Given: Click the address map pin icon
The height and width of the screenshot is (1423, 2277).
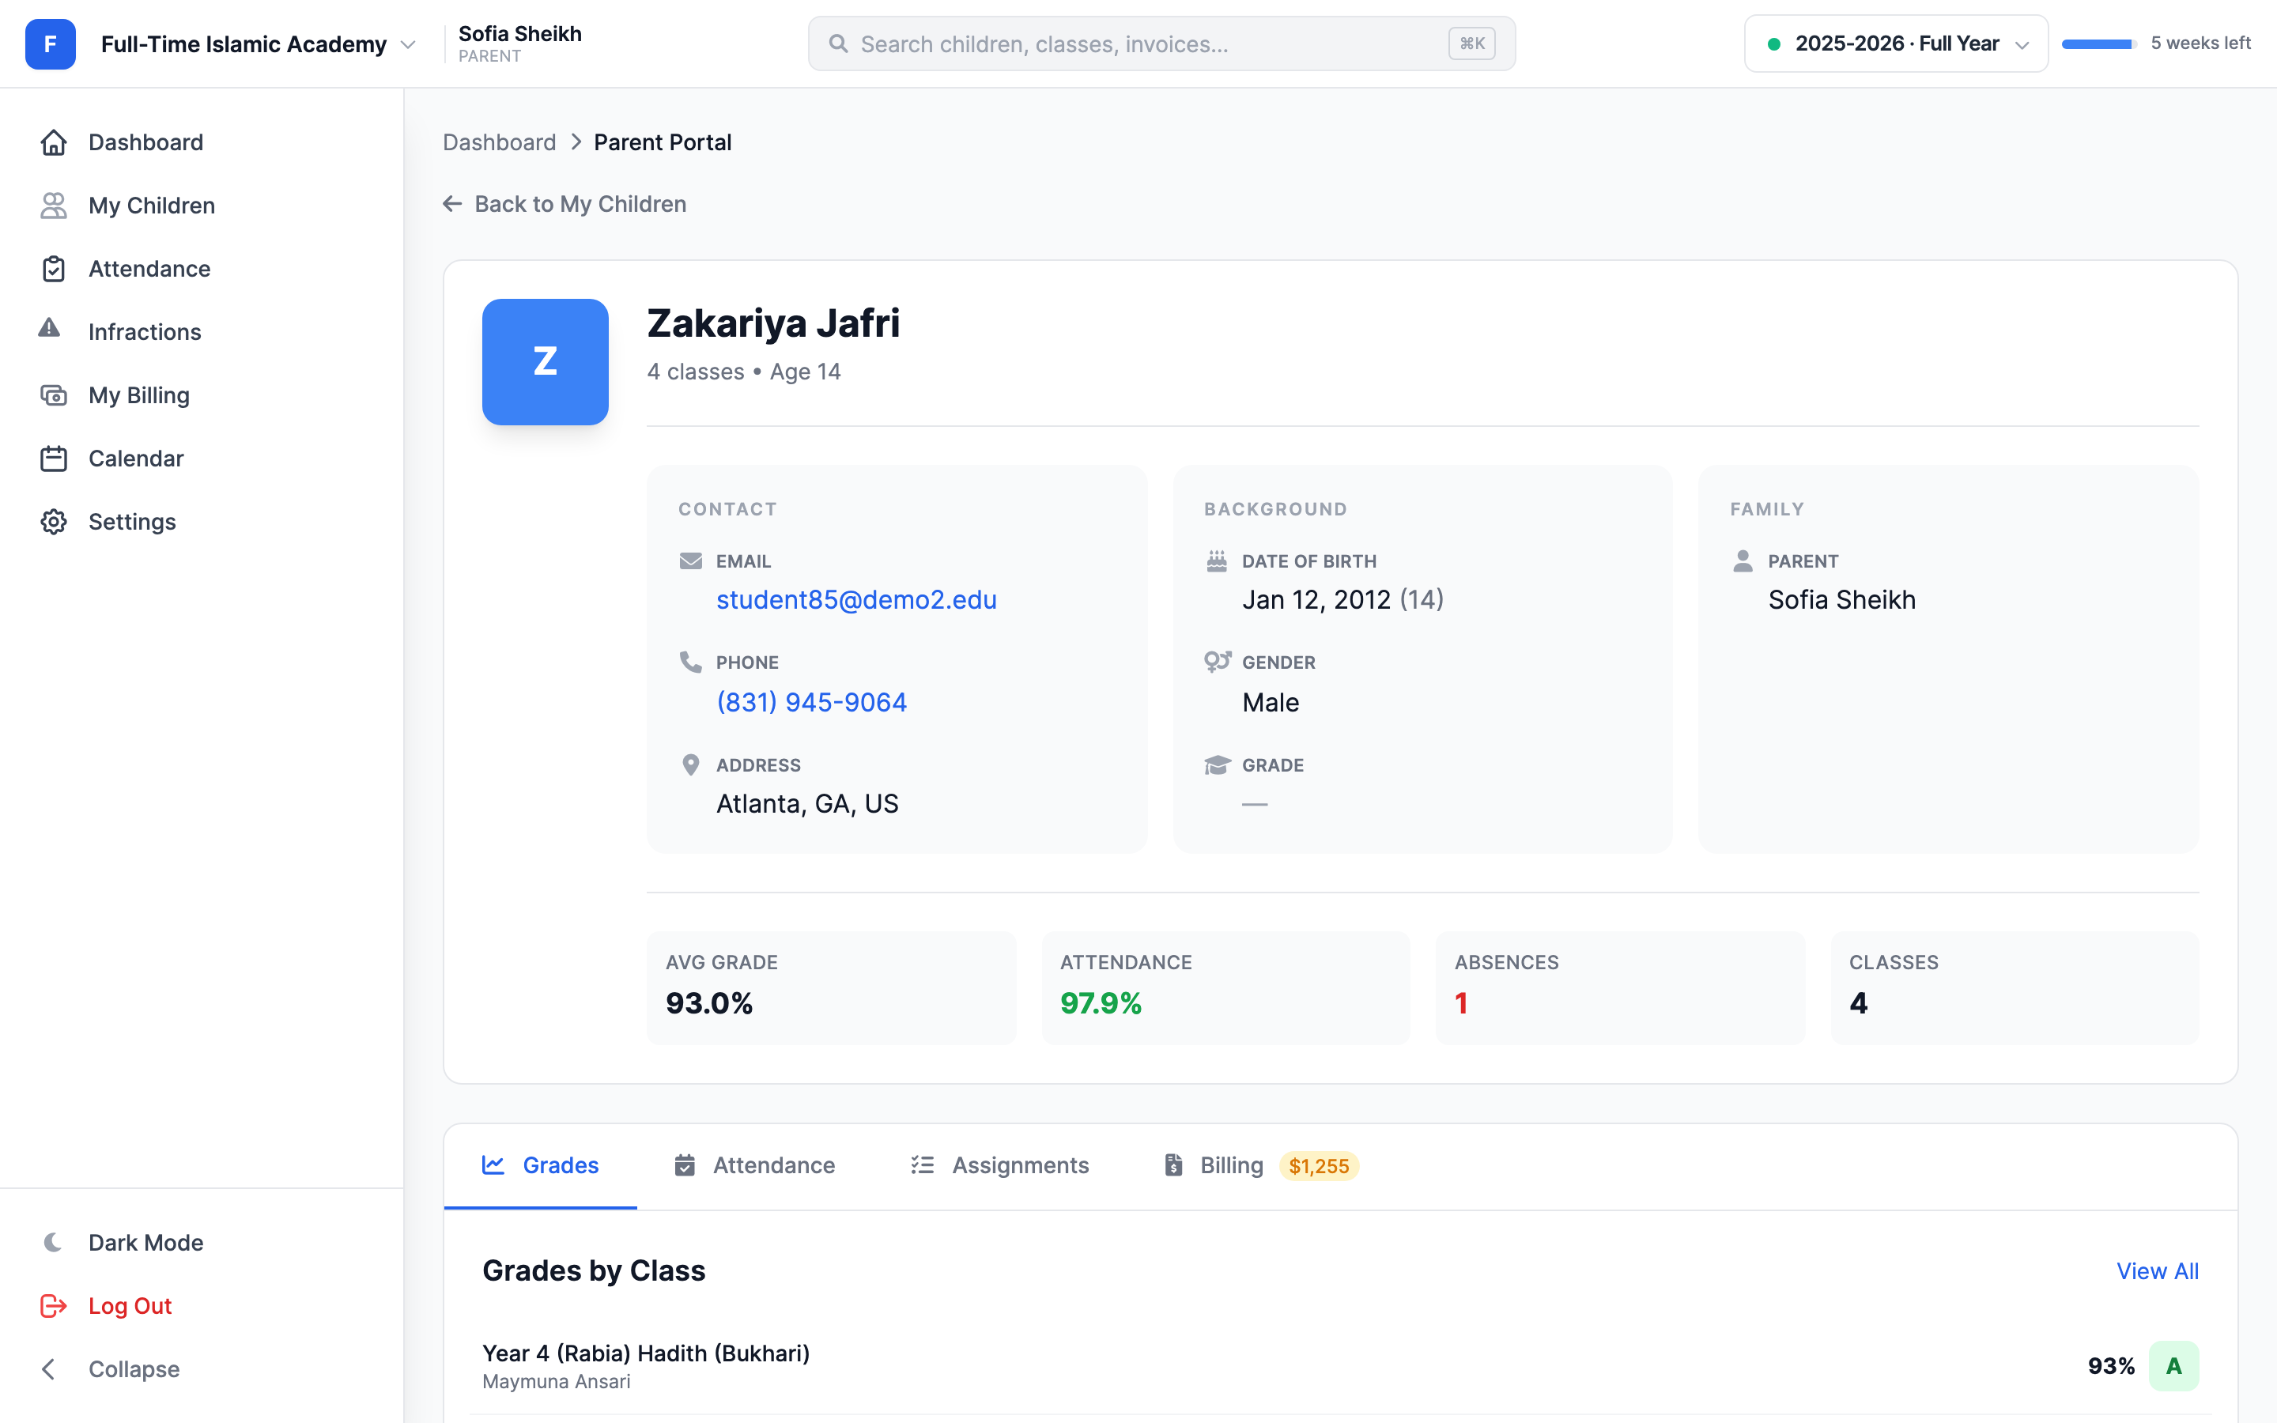Looking at the screenshot, I should click(691, 764).
